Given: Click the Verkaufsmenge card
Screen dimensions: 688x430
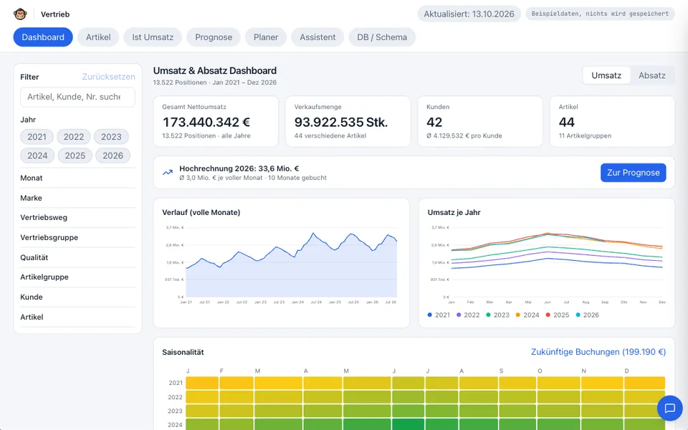Looking at the screenshot, I should click(x=348, y=122).
